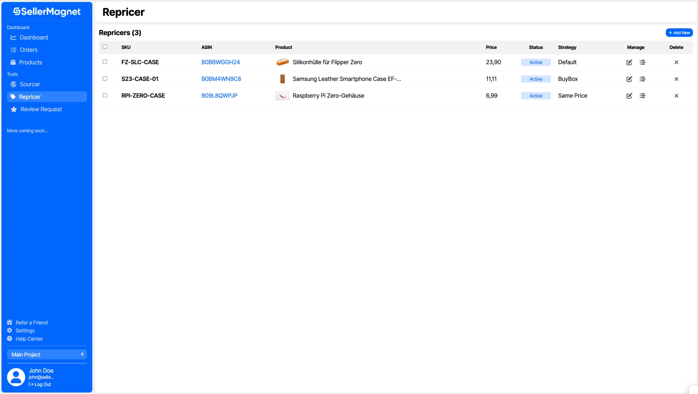Go to Orders in sidebar
Image resolution: width=698 pixels, height=394 pixels.
point(28,50)
